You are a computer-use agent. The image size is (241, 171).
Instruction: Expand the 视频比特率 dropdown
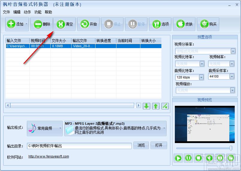[202, 64]
